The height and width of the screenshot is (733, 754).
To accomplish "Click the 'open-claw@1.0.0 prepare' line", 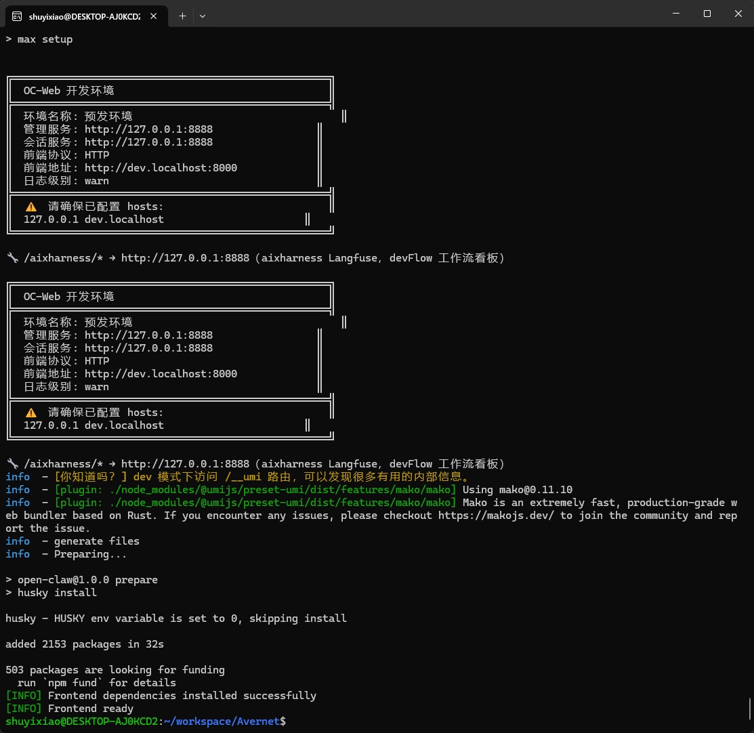I will 82,580.
